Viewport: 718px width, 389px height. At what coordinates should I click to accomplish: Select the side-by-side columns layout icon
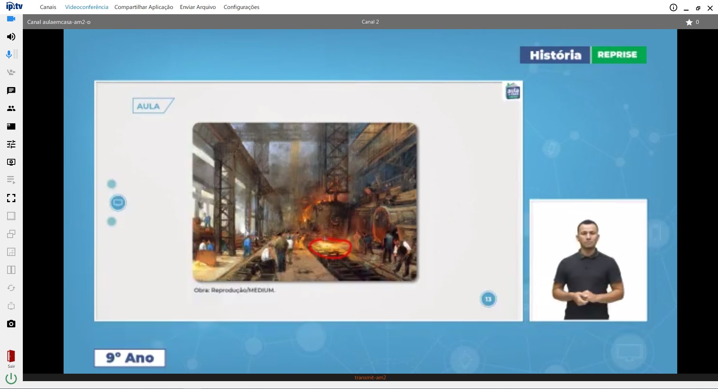click(11, 270)
